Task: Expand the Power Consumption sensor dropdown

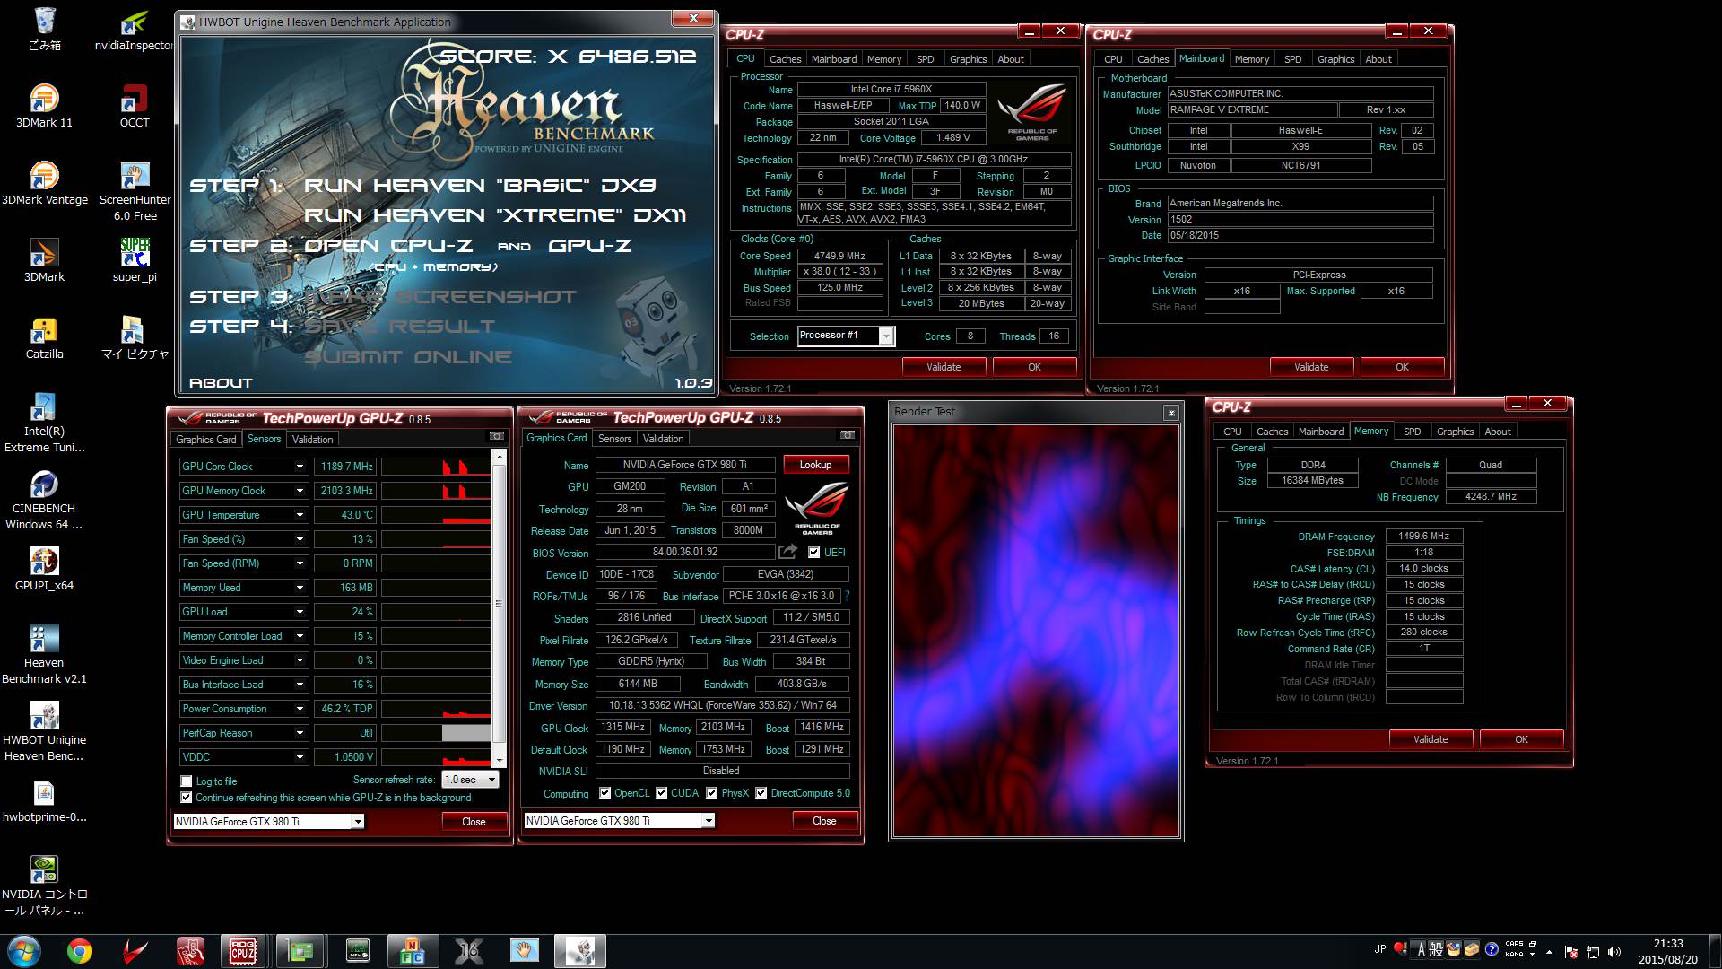Action: point(300,709)
